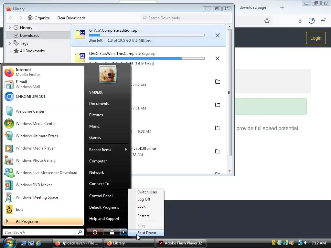Expand All Bookmarks tree item
Screen dimensions: 331x248
tap(10, 51)
